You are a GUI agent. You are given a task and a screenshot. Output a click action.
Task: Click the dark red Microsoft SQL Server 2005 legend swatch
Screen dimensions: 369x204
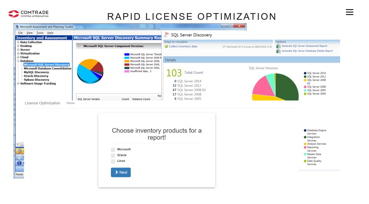(127, 65)
